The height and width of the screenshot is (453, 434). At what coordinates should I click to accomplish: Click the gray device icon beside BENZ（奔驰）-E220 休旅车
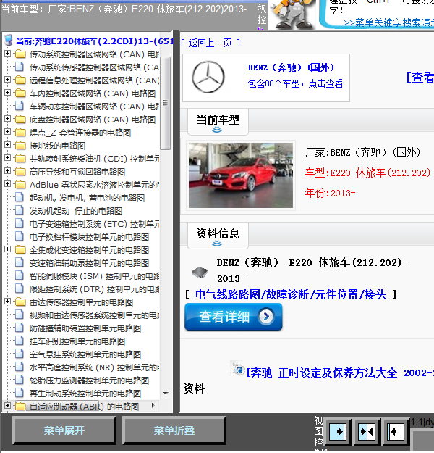pyautogui.click(x=200, y=272)
